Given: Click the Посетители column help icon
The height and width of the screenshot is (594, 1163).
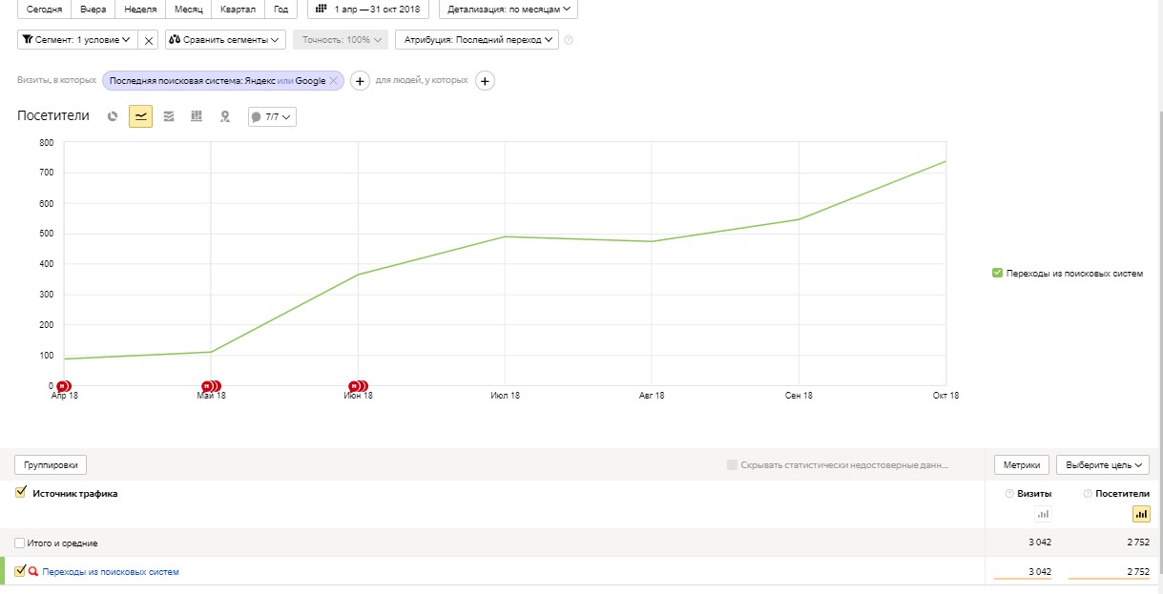Looking at the screenshot, I should (x=1088, y=494).
